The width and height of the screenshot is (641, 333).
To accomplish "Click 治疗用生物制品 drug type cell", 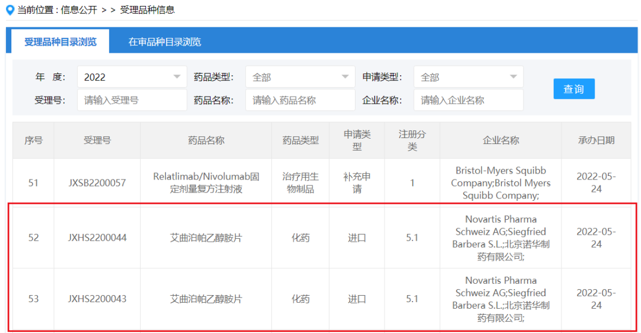I will pos(300,183).
